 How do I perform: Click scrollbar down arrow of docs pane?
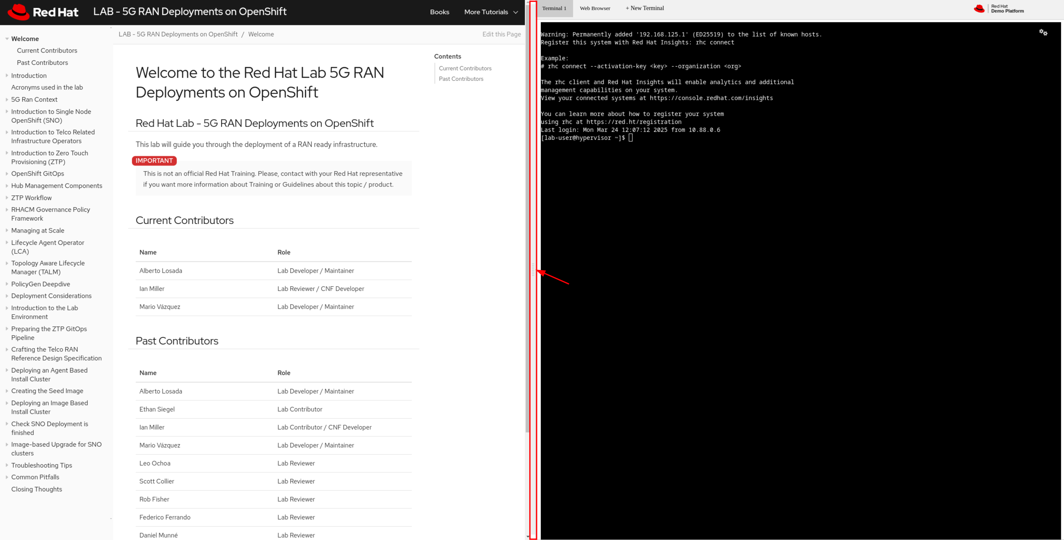[x=528, y=537]
